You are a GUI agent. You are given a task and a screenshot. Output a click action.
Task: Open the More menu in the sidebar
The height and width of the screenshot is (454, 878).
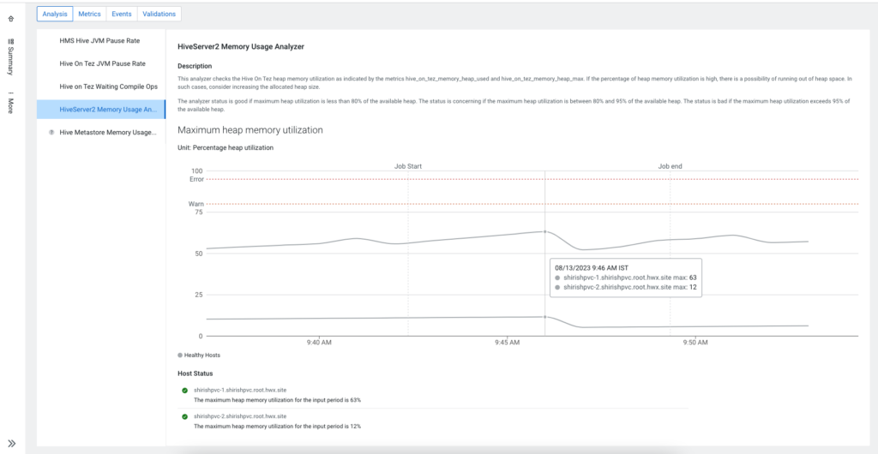click(x=10, y=103)
